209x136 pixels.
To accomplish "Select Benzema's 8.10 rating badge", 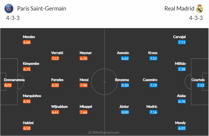I will 125,85.
